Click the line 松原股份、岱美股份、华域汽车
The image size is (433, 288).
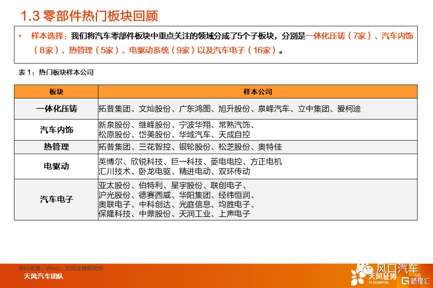point(174,135)
